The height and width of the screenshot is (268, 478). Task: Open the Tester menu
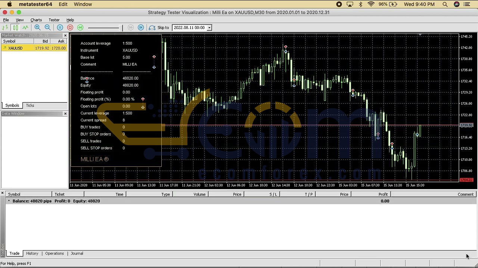[x=54, y=20]
